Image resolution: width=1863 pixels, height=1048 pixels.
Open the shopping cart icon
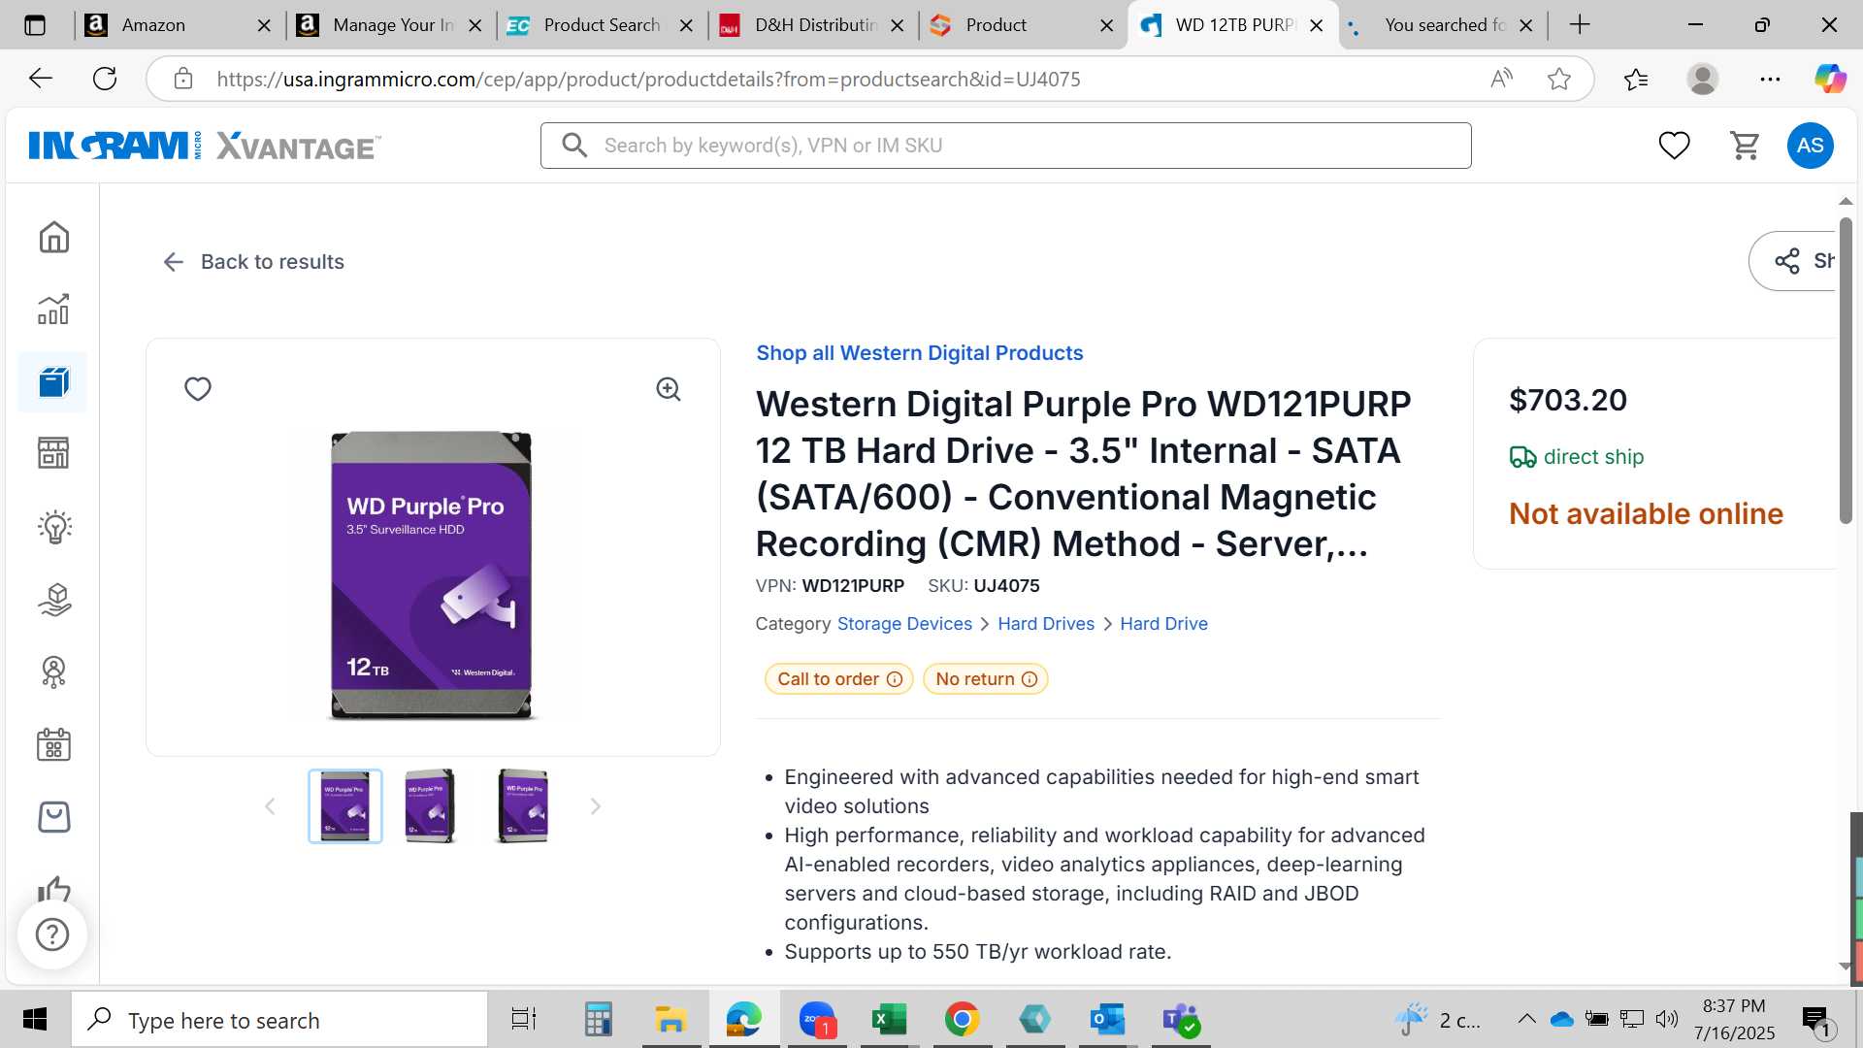tap(1745, 146)
